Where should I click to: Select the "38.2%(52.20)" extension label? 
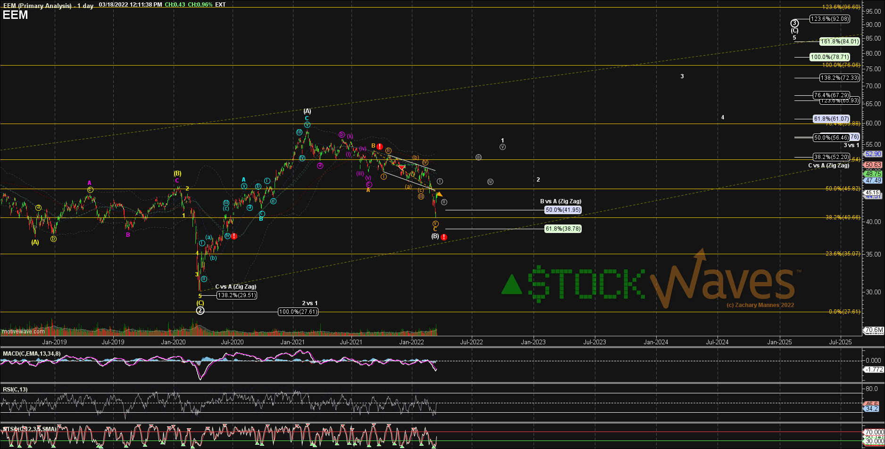click(x=831, y=157)
